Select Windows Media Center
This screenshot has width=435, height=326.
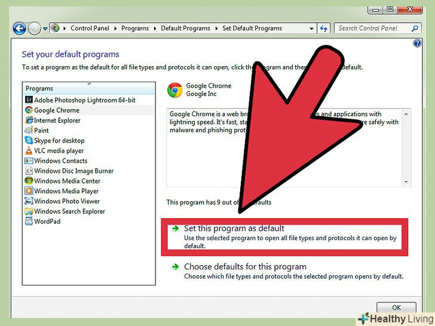tap(67, 181)
